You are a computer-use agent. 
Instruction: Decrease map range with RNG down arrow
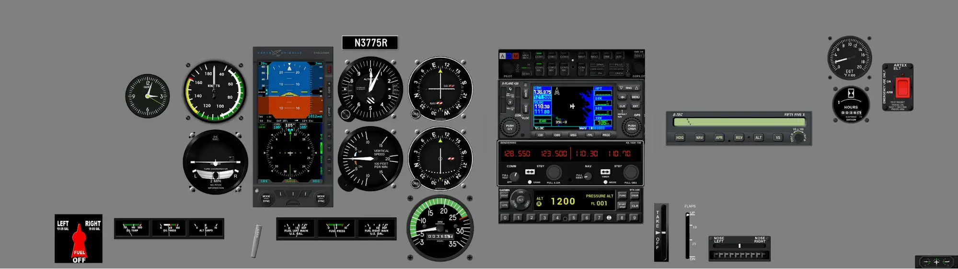tap(621, 88)
